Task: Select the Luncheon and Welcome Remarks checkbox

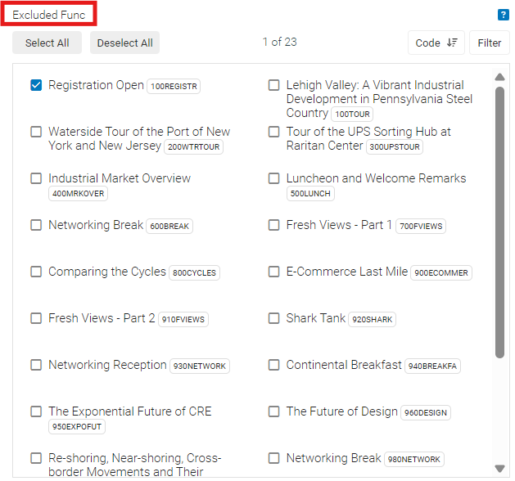Action: pos(274,178)
